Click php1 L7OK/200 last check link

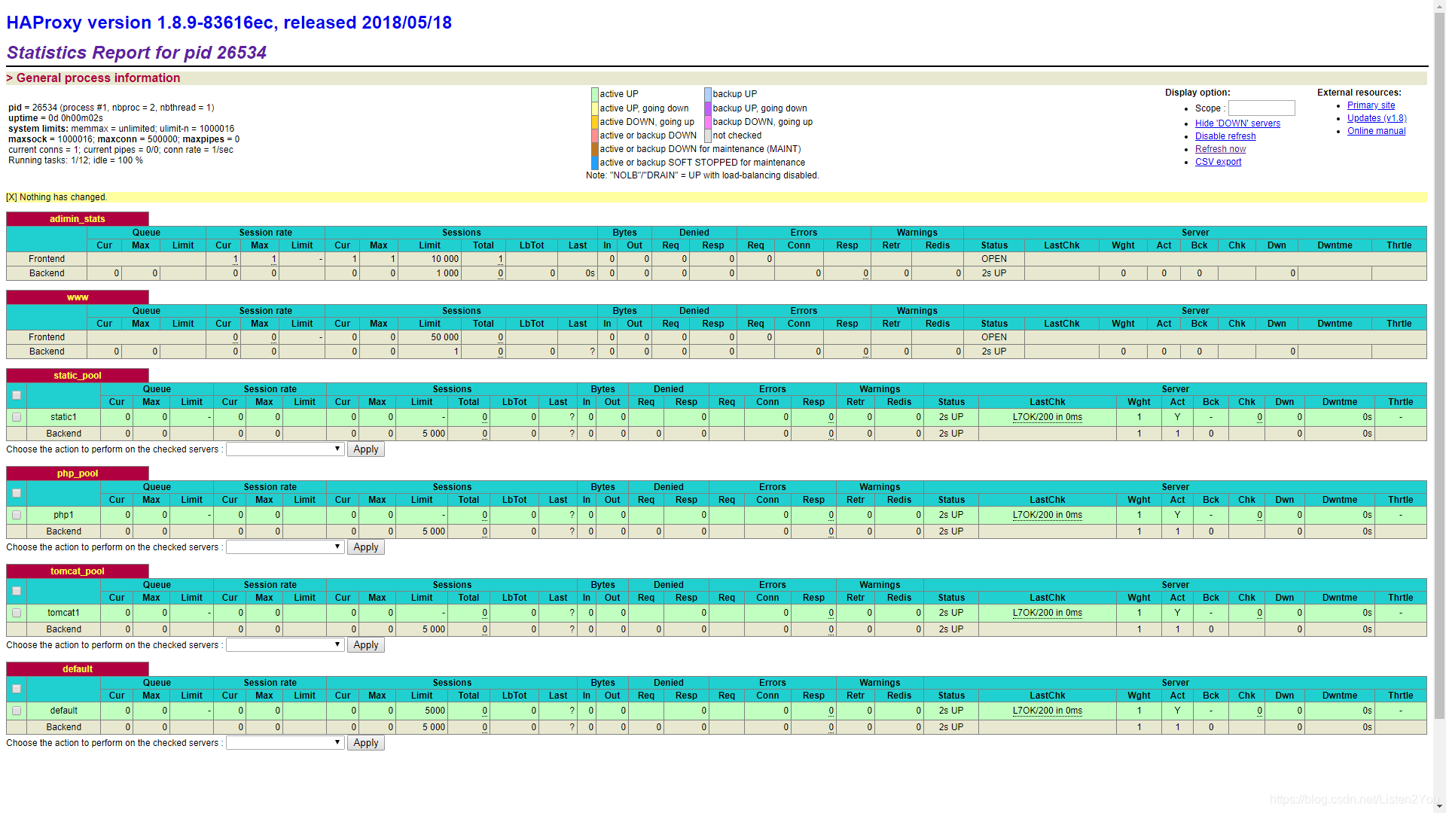tap(1047, 515)
